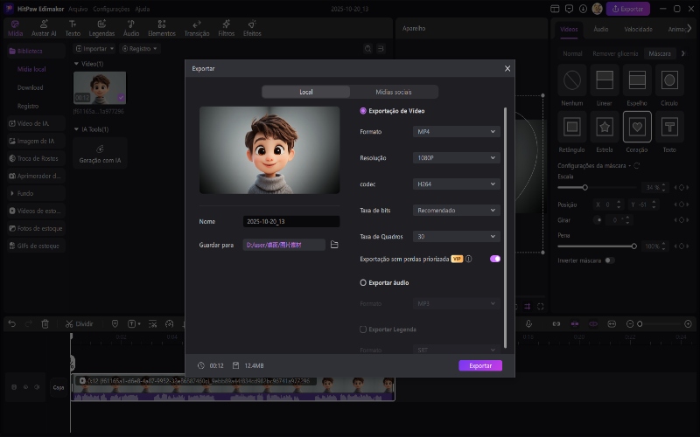
Task: Expand the Resolução 1080P dropdown
Action: 456,158
